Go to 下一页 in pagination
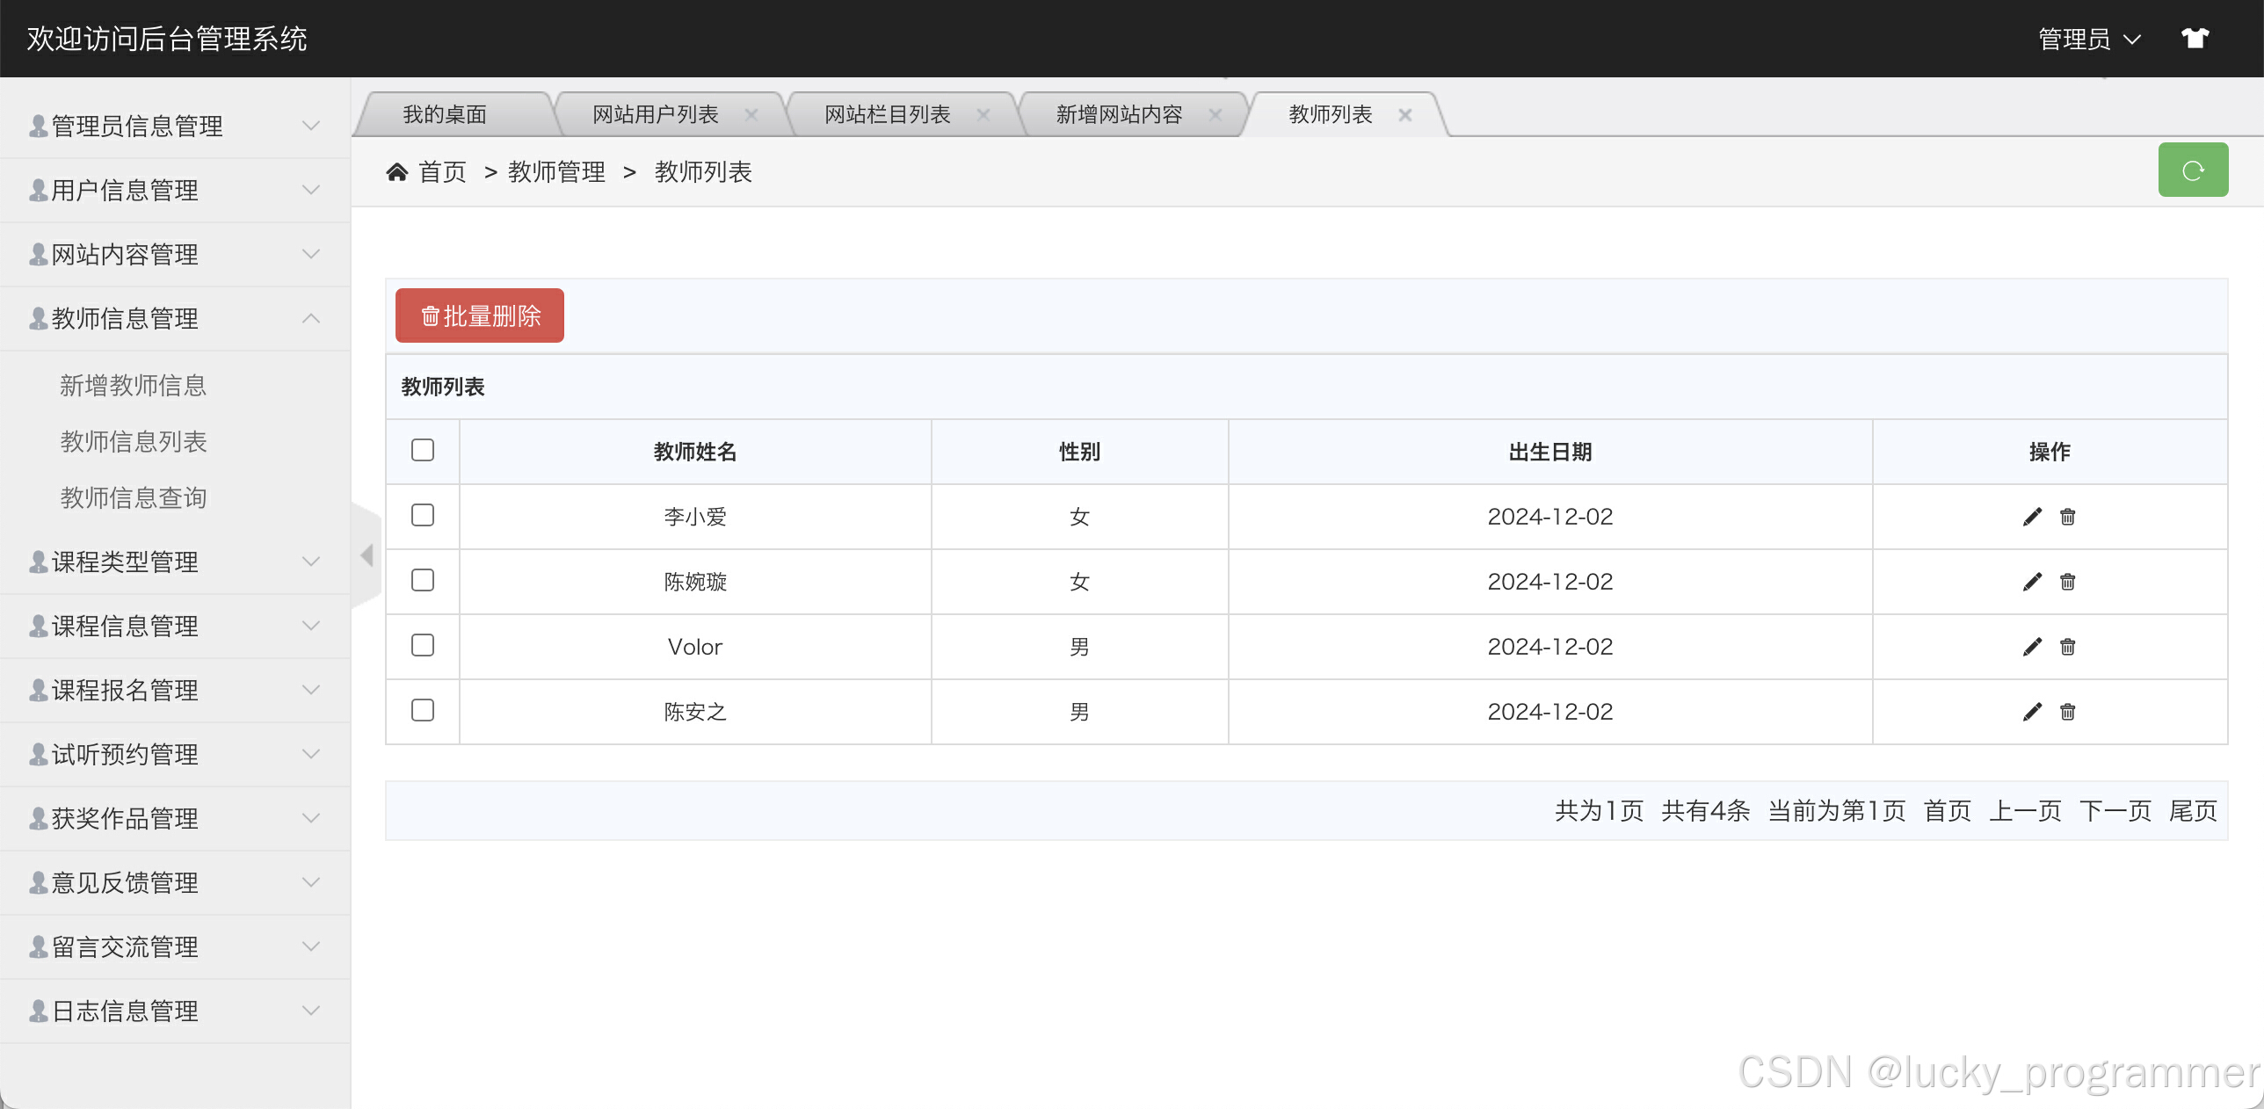This screenshot has width=2264, height=1109. coord(2115,811)
